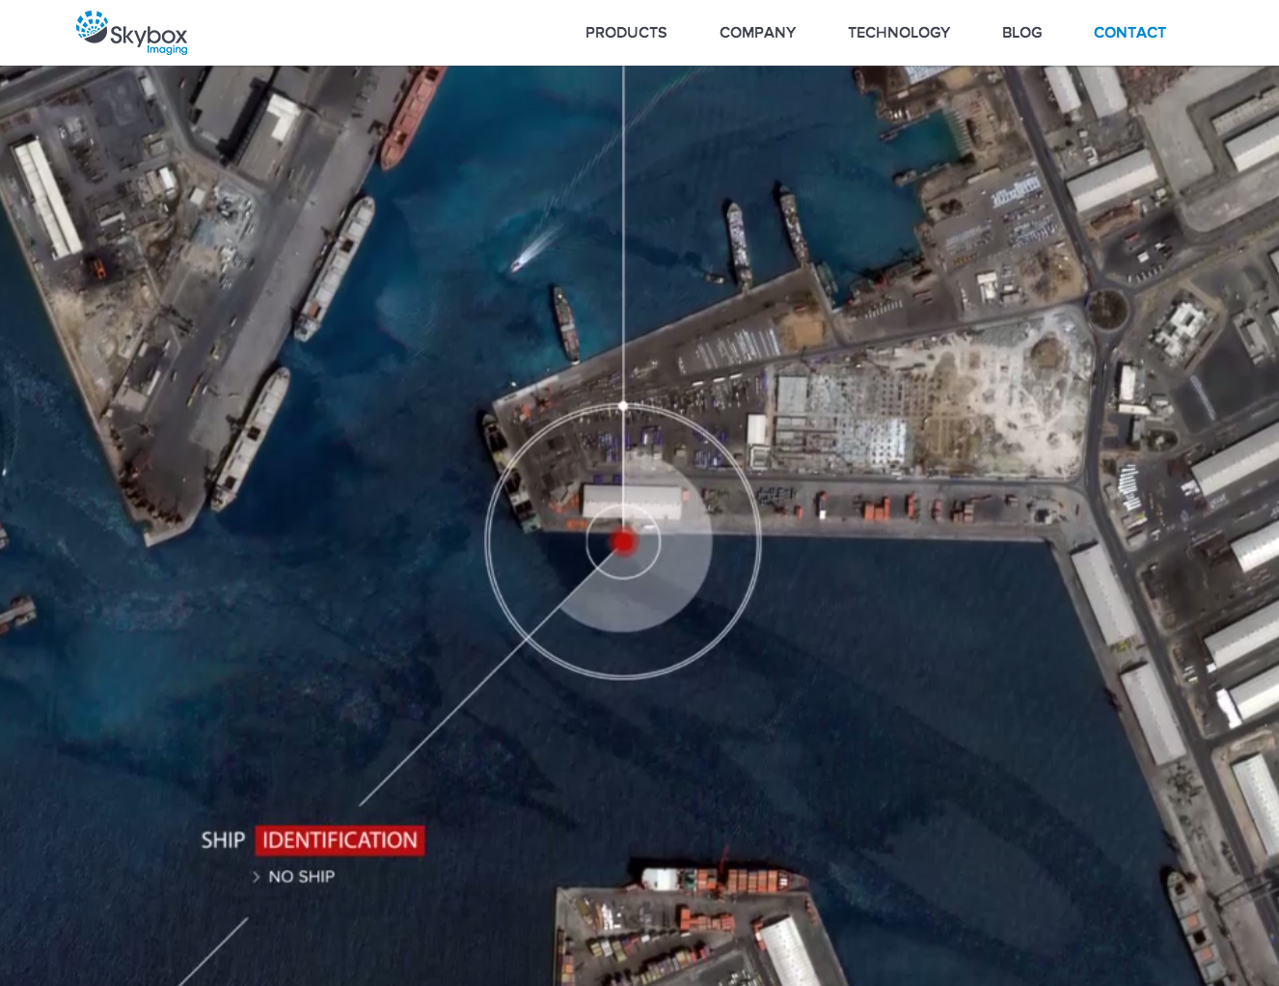The width and height of the screenshot is (1279, 986).
Task: Open the Blog link
Action: [x=1021, y=33]
